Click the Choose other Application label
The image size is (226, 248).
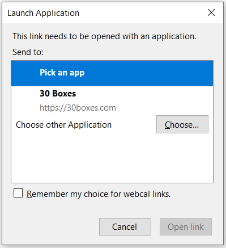[x=63, y=125]
